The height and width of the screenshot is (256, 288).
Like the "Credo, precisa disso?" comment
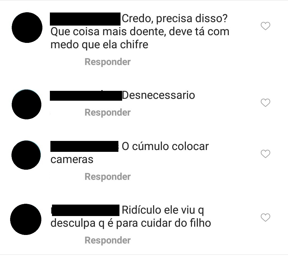pos(265,26)
